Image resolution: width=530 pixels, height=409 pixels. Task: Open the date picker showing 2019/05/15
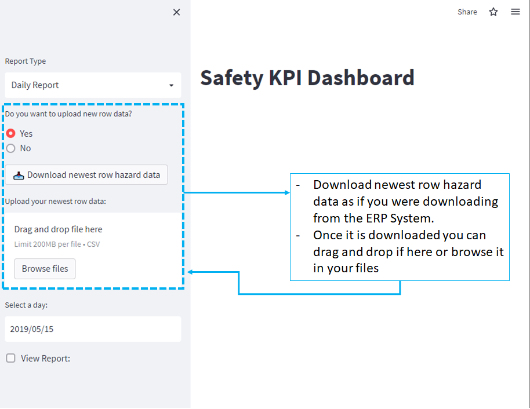point(93,328)
